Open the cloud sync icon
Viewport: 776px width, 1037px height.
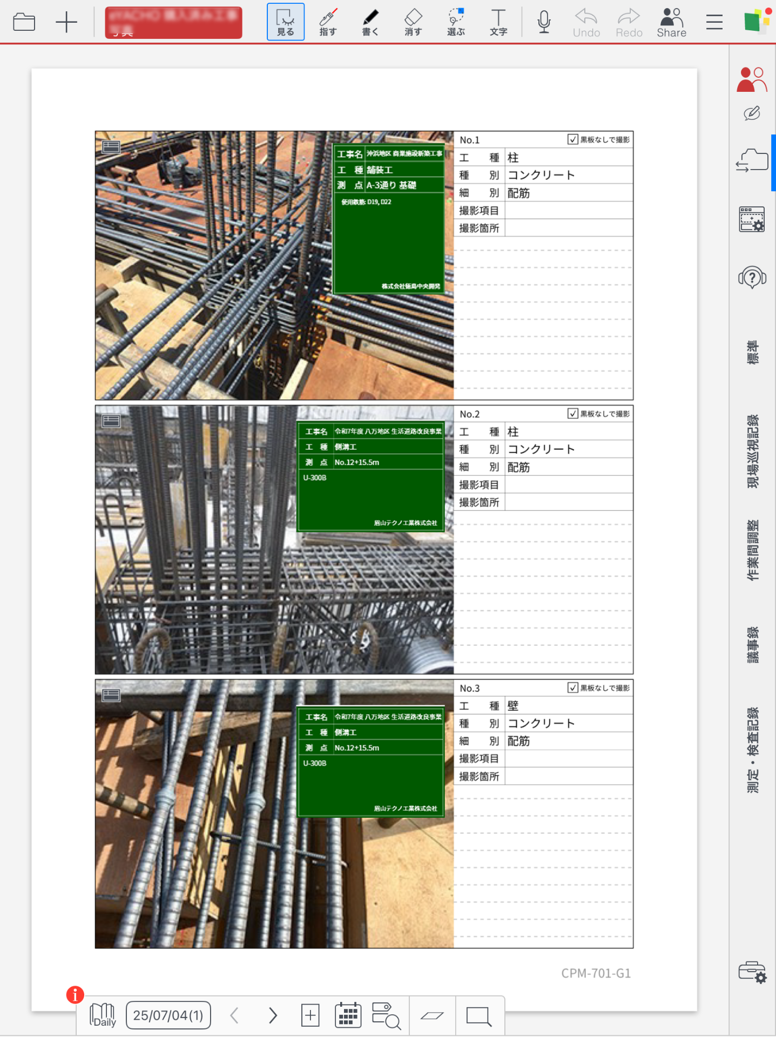click(x=752, y=160)
